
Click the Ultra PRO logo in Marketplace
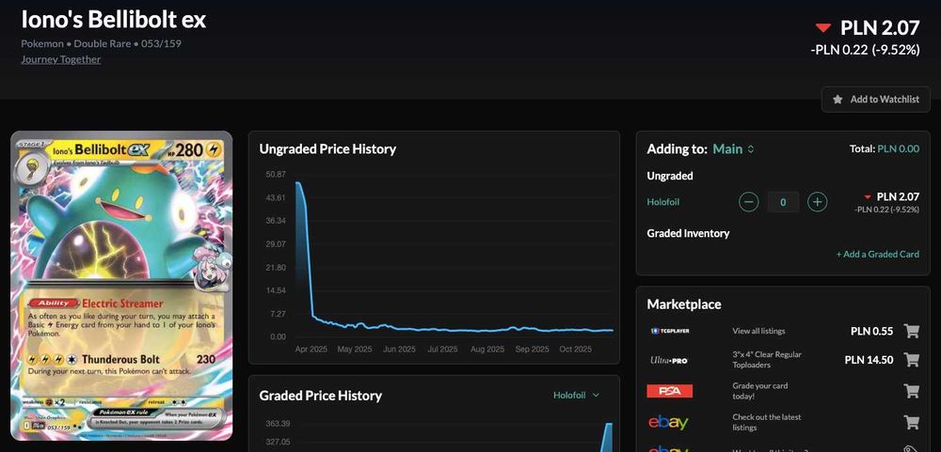click(x=667, y=360)
